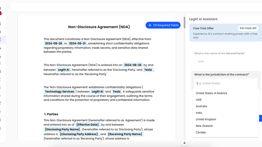Click the 2024-08-26 field after 'effective from'
The width and height of the screenshot is (262, 147).
pos(54,43)
